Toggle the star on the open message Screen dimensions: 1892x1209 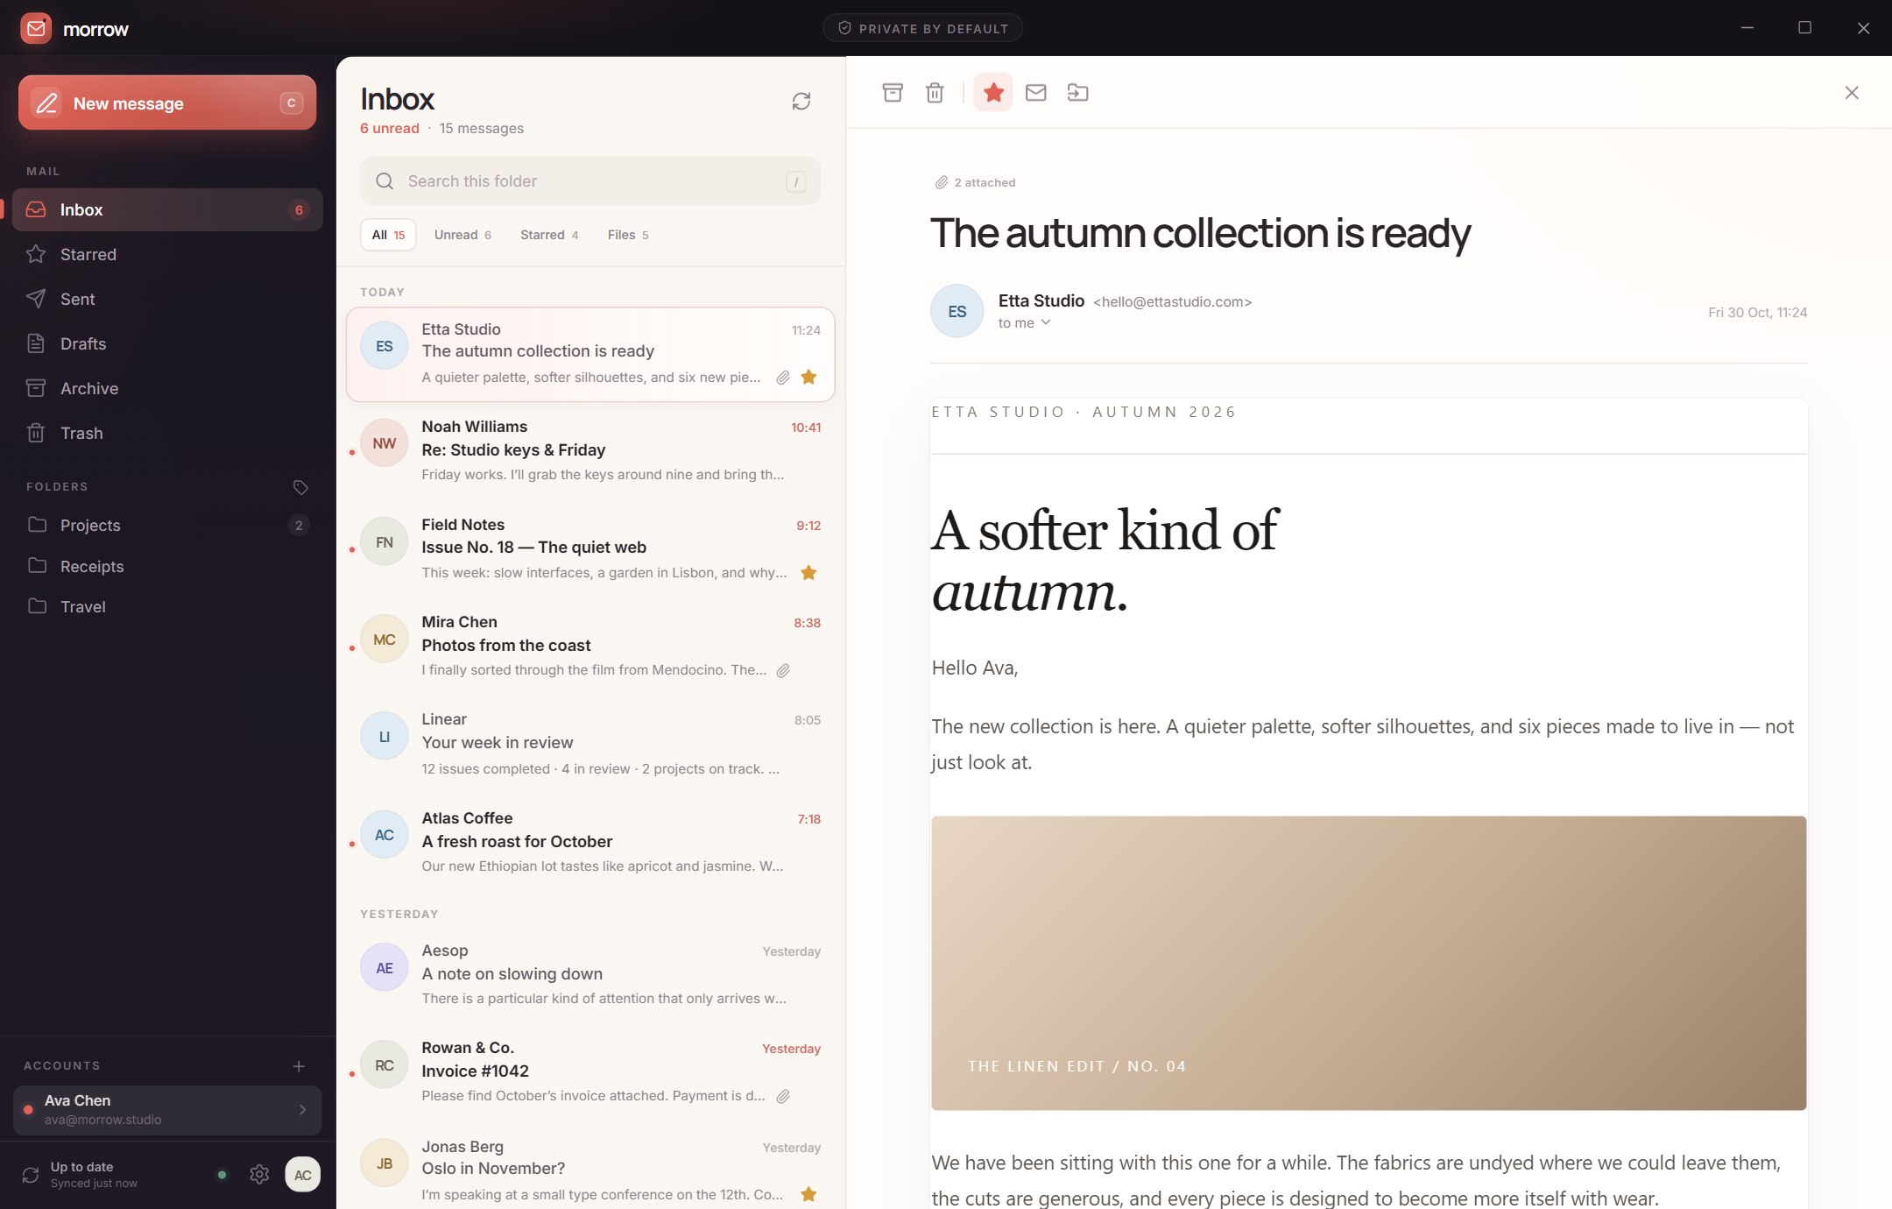pos(993,93)
